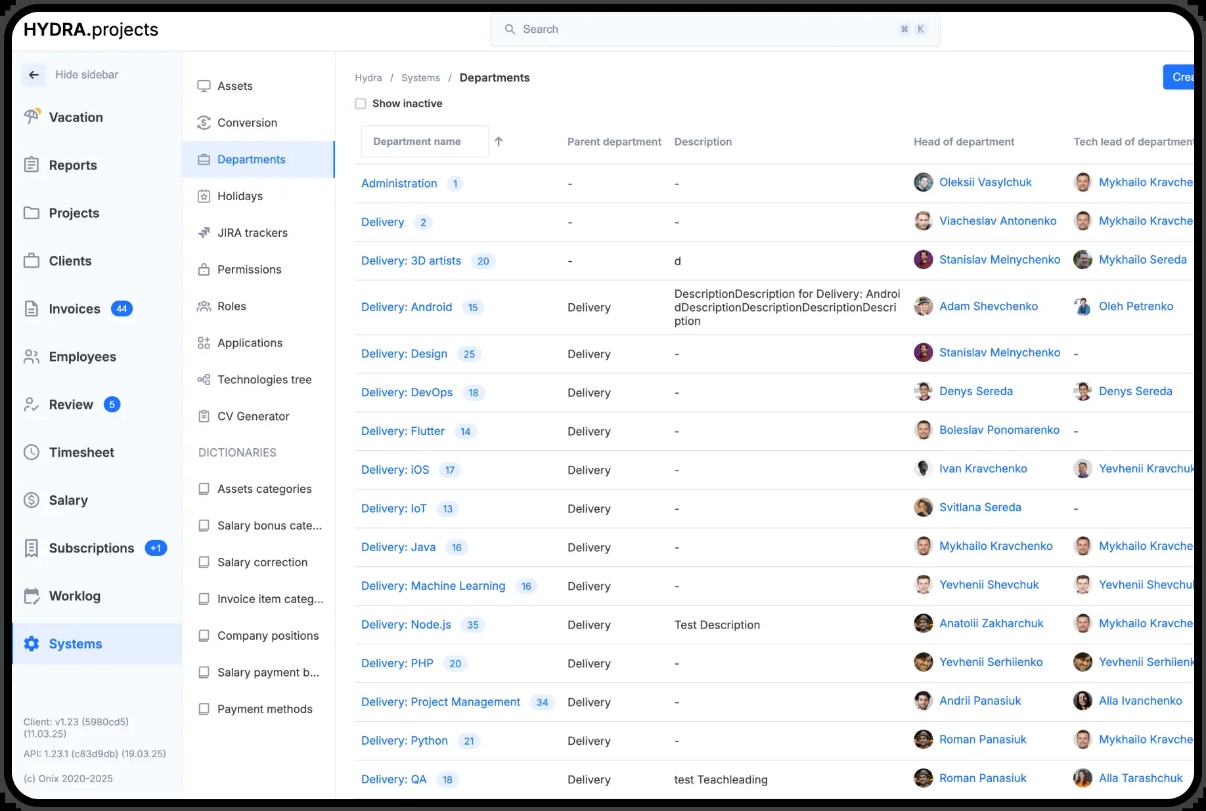This screenshot has height=811, width=1206.
Task: Click the search magnifier icon
Action: [510, 30]
